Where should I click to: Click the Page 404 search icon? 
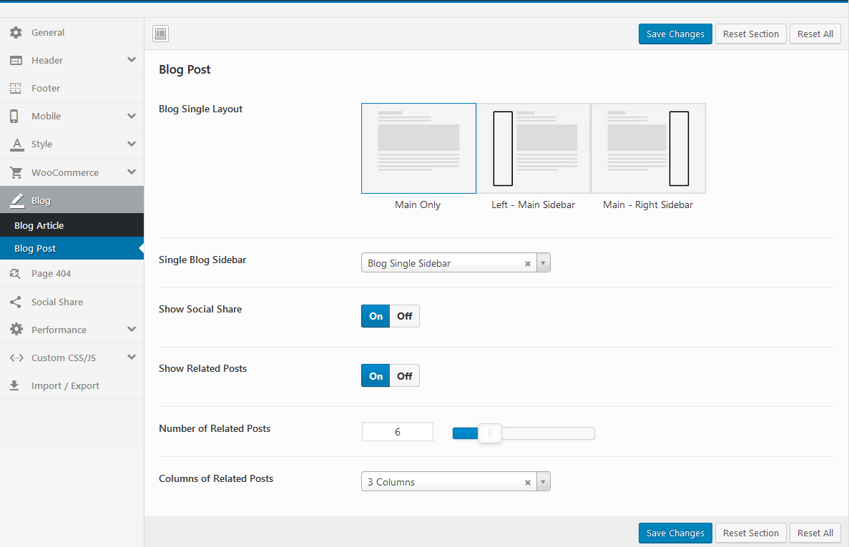point(15,274)
